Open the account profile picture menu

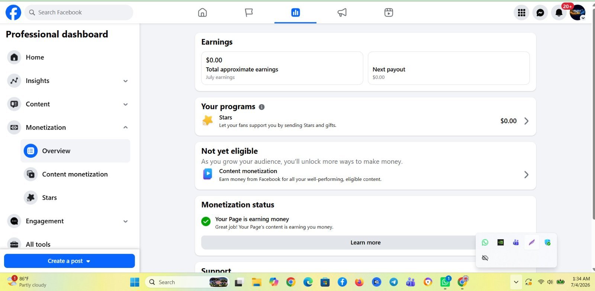[577, 13]
